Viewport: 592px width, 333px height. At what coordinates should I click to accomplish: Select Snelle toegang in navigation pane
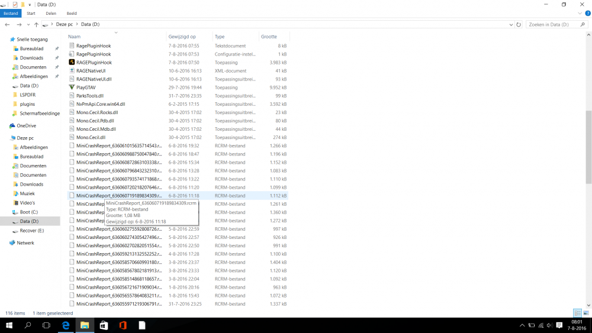[x=32, y=39]
